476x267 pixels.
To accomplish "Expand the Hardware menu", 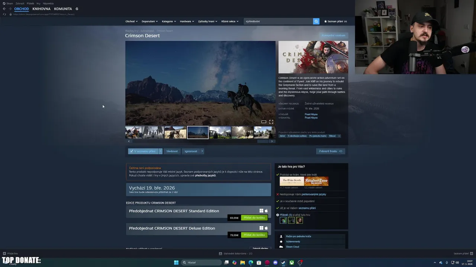I will pos(187,22).
